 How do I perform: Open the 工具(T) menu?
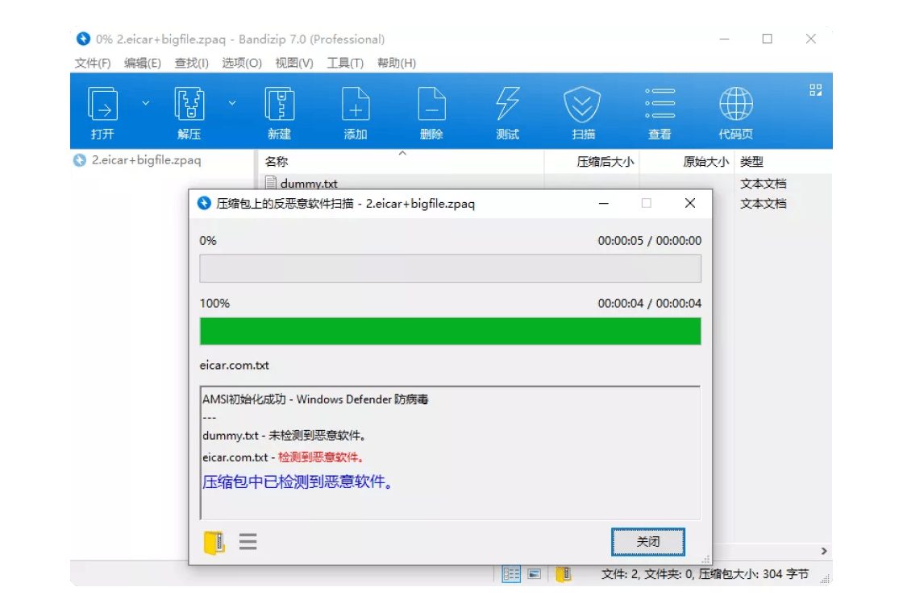pos(345,63)
